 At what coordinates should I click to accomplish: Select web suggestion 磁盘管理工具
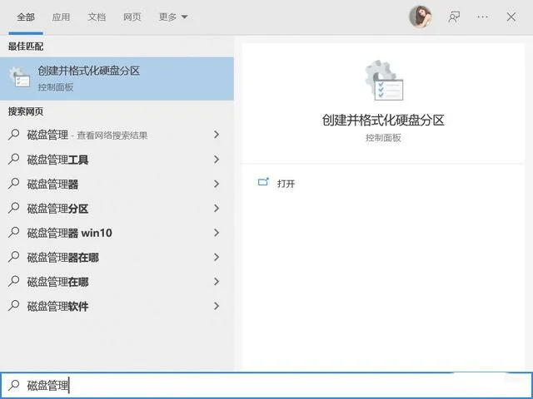click(117, 160)
